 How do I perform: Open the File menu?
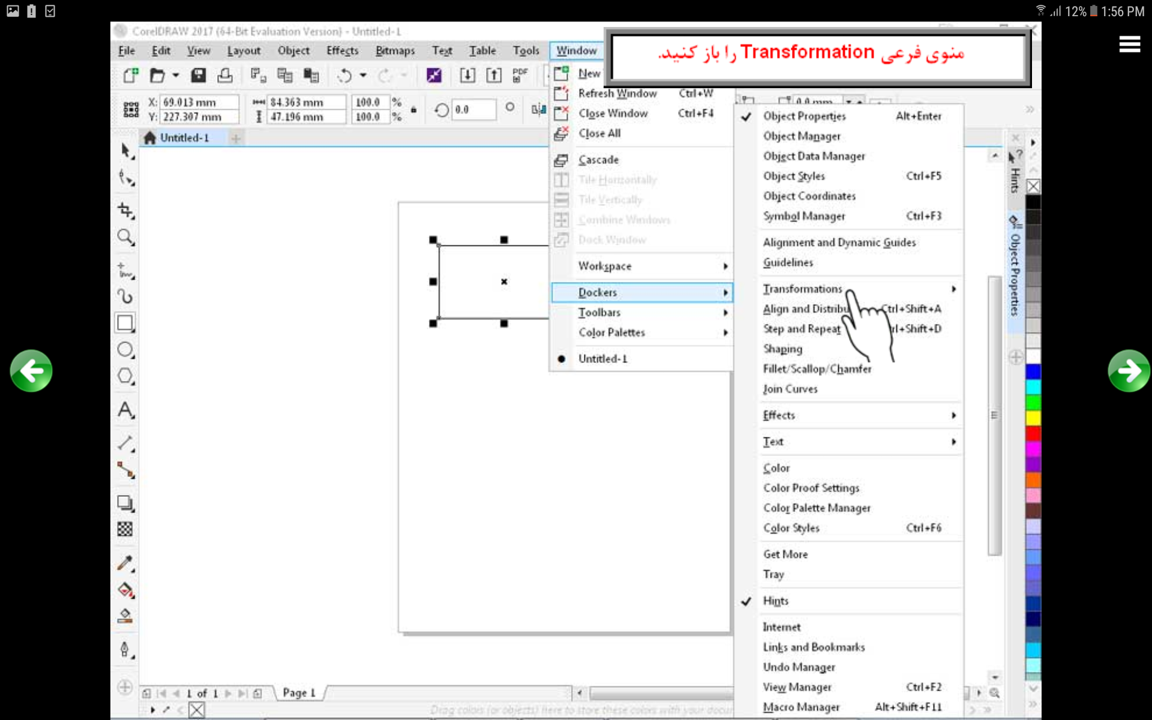click(127, 51)
